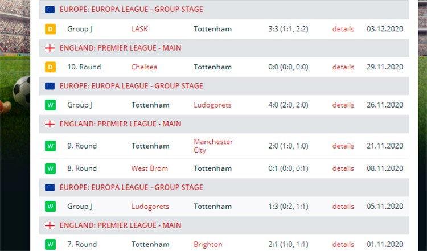The image size is (427, 251).
Task: Open the Brighton team link
Action: [208, 245]
